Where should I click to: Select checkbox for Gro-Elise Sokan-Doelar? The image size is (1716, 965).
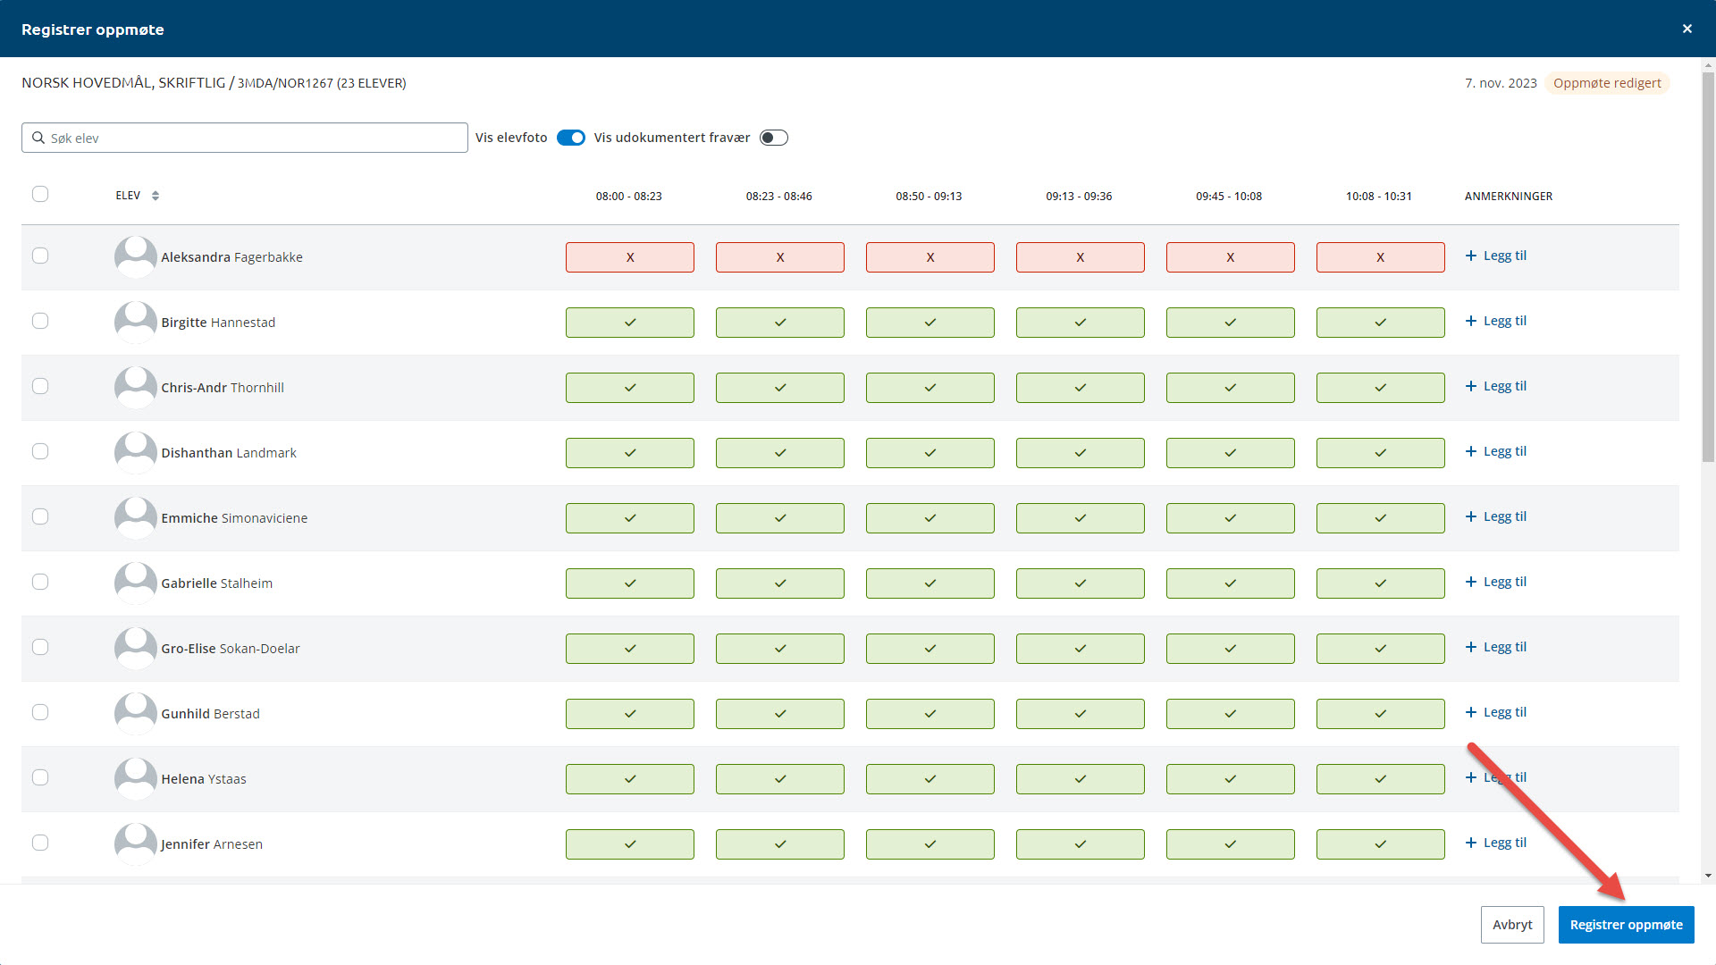click(40, 647)
